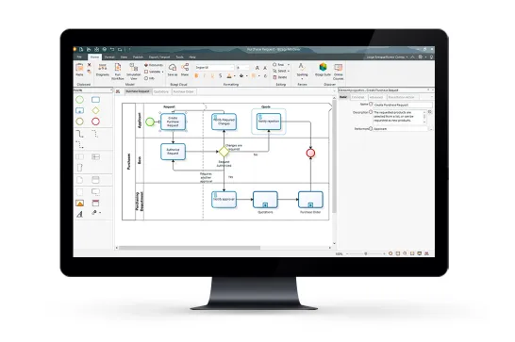Select the red end event on canvas
515x342 pixels.
pyautogui.click(x=310, y=153)
